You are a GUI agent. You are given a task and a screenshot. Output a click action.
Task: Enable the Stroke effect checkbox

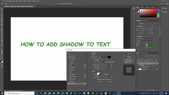69,65
